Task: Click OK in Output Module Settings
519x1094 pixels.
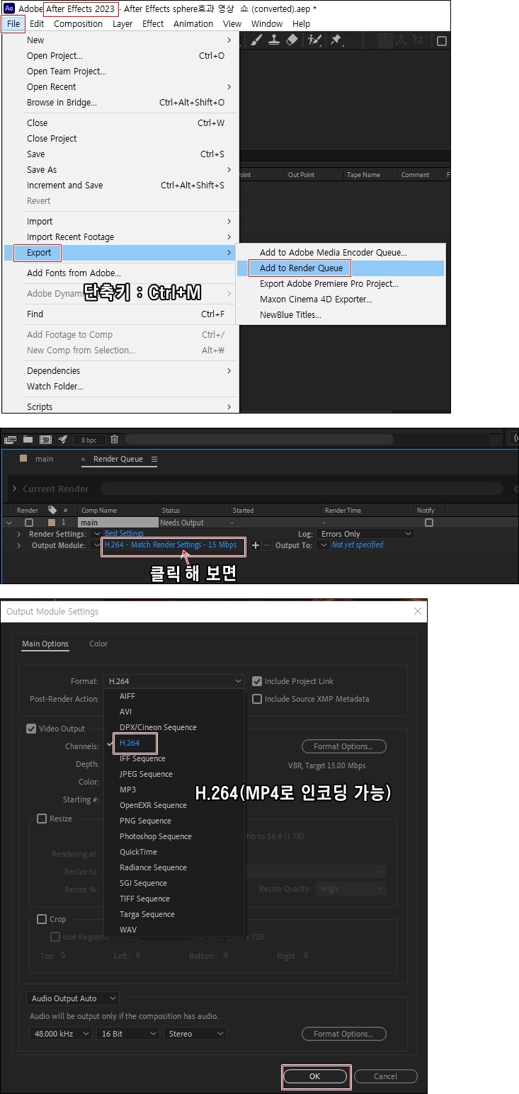Action: 315,1076
